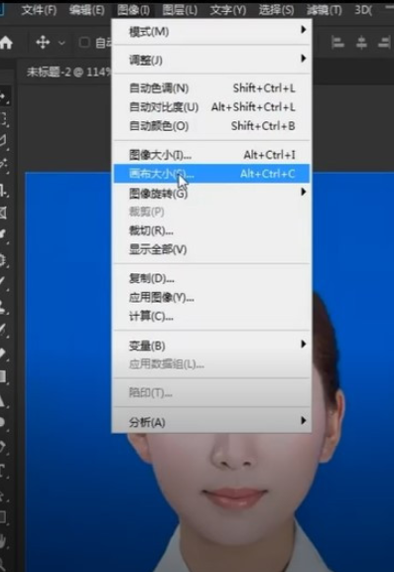Image resolution: width=394 pixels, height=572 pixels.
Task: Select the Clone Stamp tool
Action: click(x=3, y=307)
